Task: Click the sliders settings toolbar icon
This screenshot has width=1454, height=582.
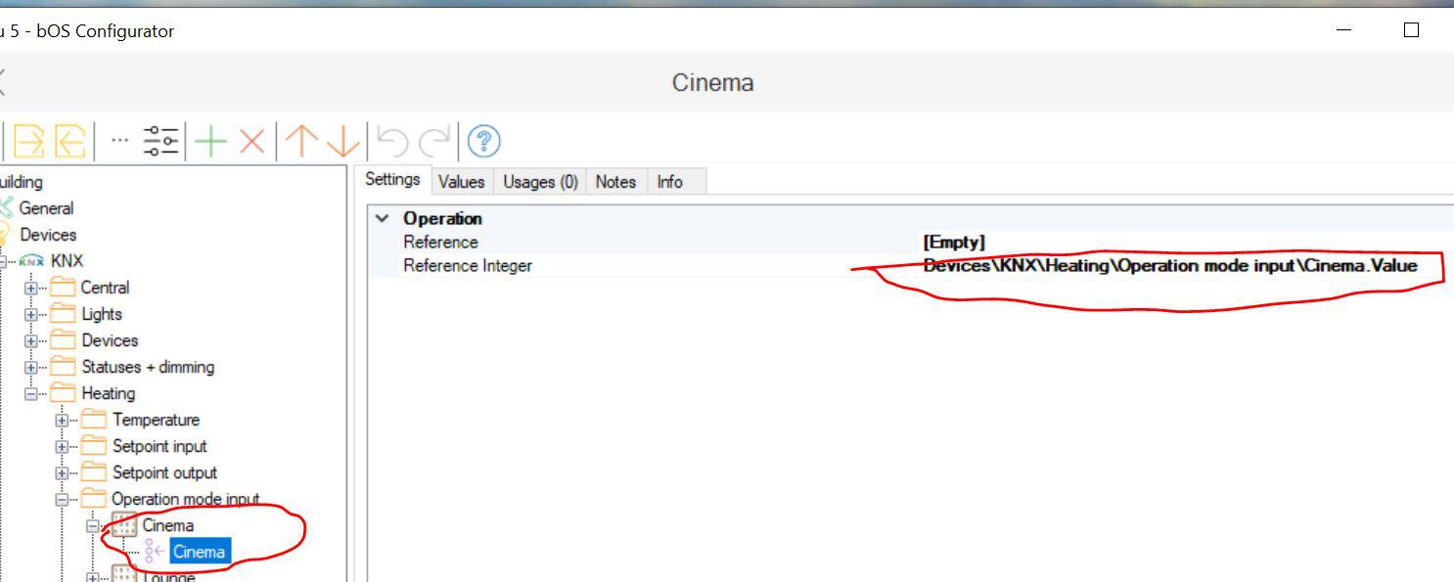Action: pos(160,142)
